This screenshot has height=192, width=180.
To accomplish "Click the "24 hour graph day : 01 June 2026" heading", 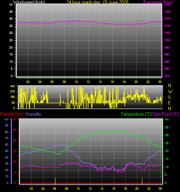I will point(97,2).
